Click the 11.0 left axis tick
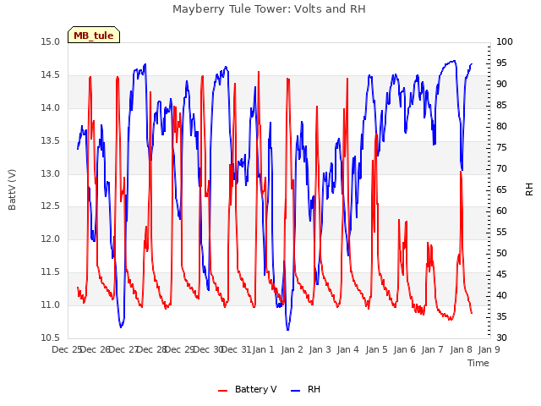 (x=50, y=304)
